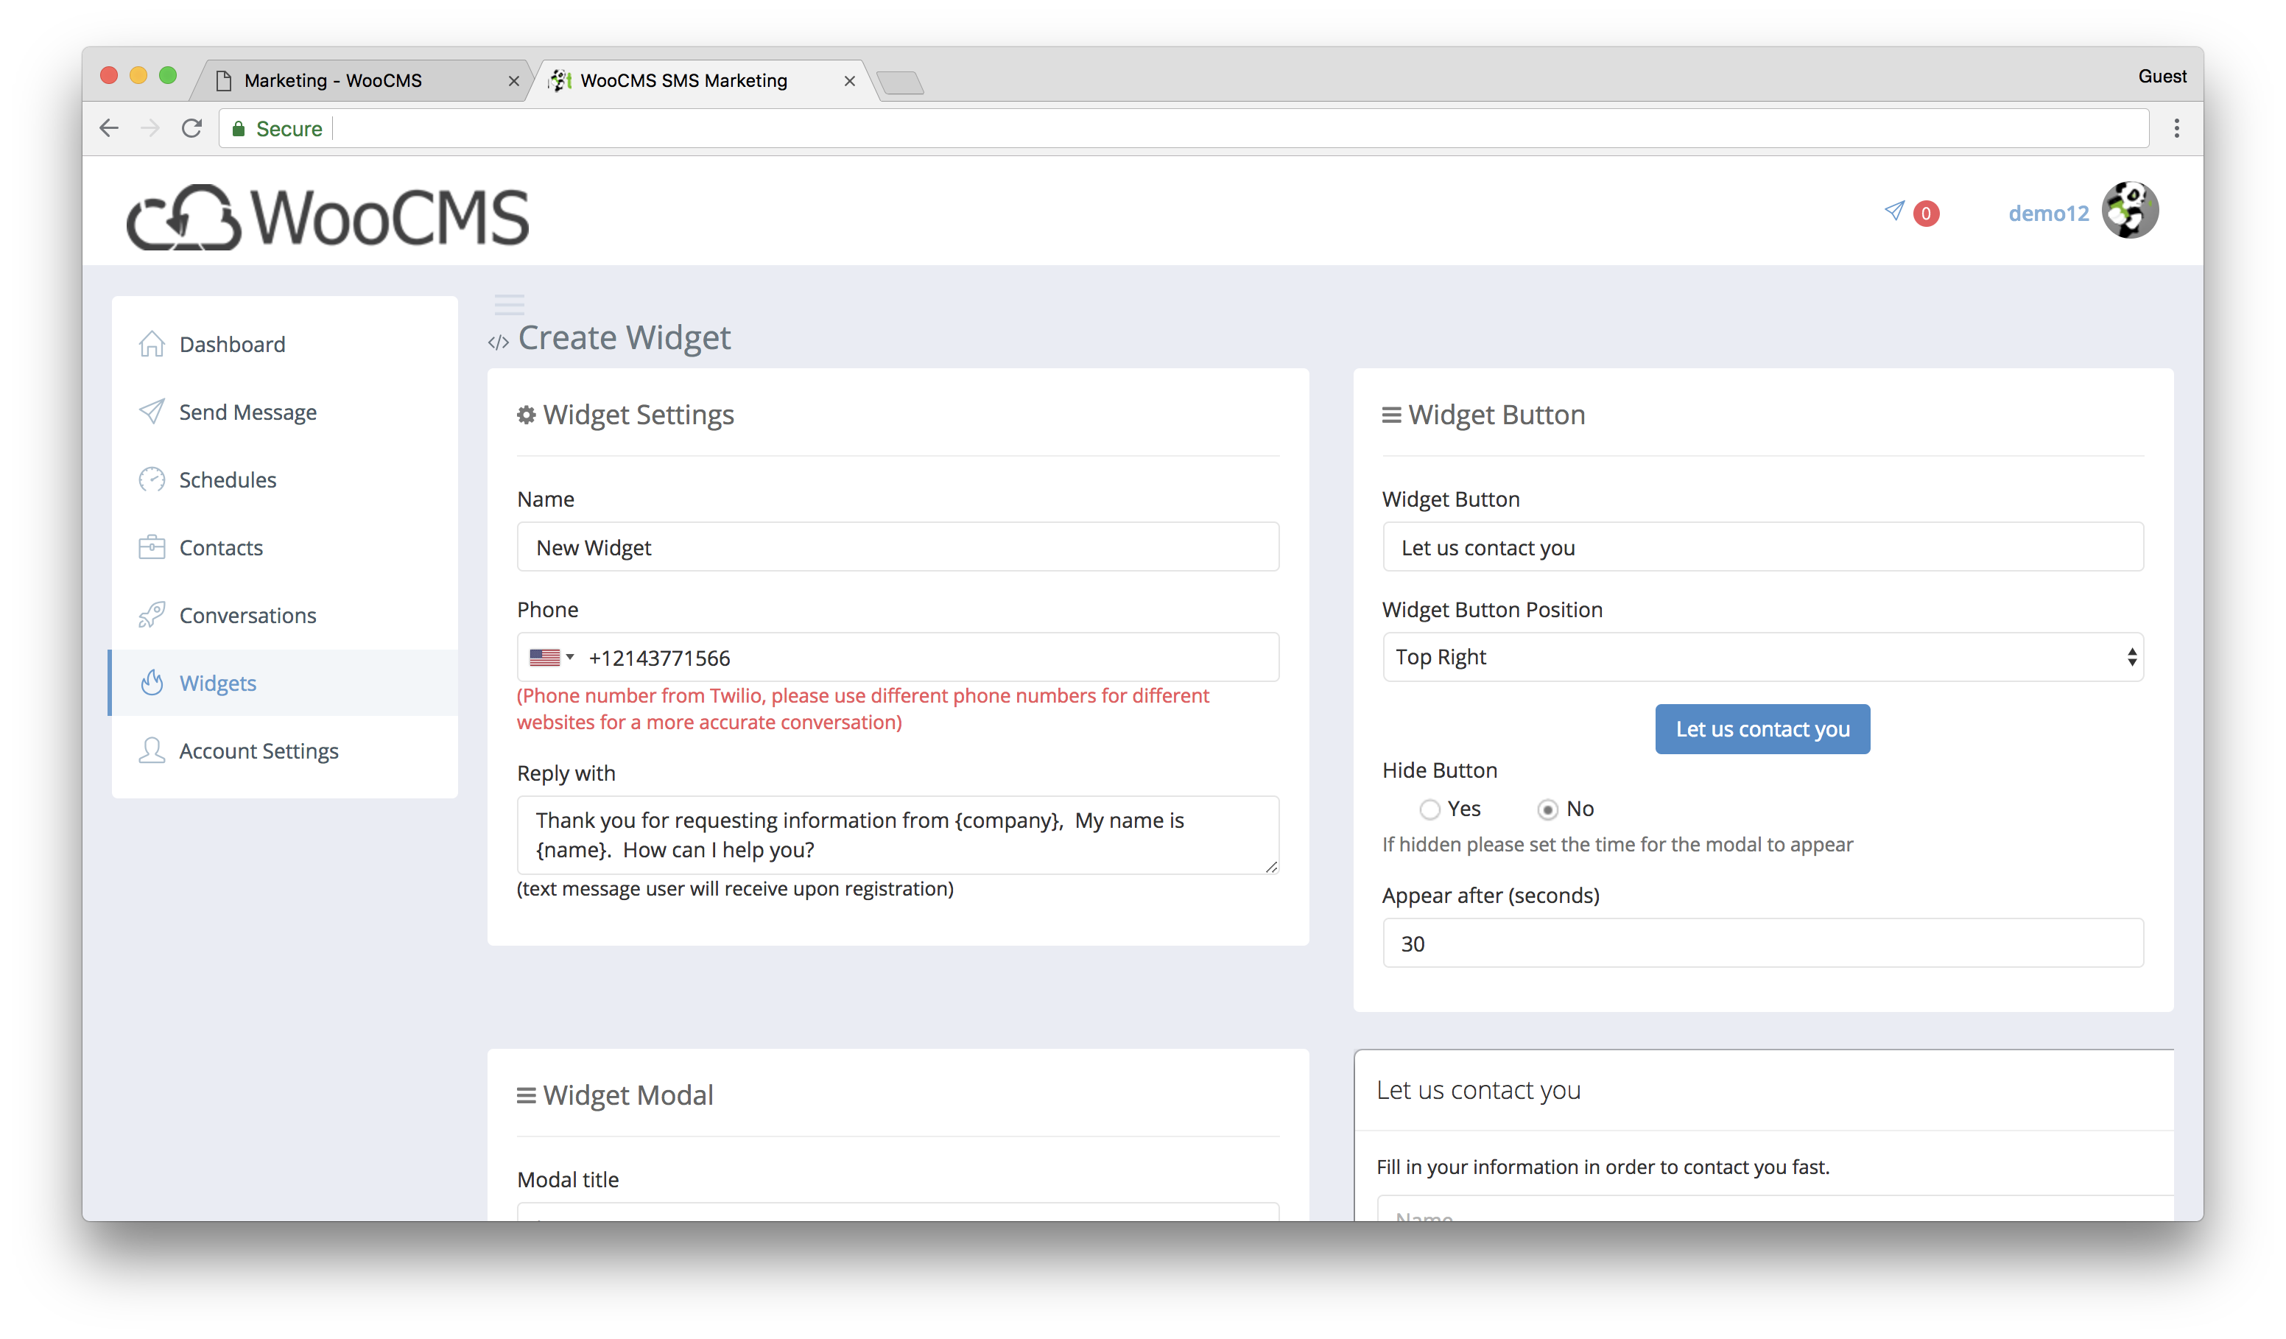Click the Widget Settings gear icon
Screen dimensions: 2286x1339
(526, 415)
